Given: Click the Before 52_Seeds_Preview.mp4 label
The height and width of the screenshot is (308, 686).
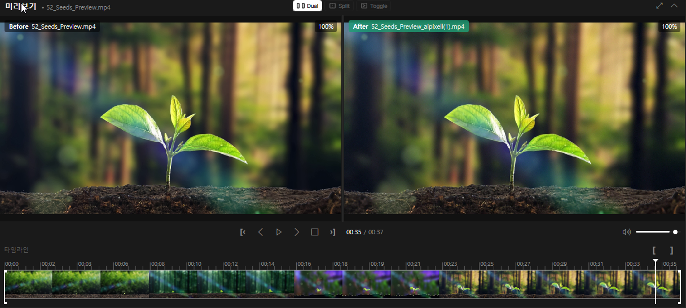Looking at the screenshot, I should click(52, 26).
